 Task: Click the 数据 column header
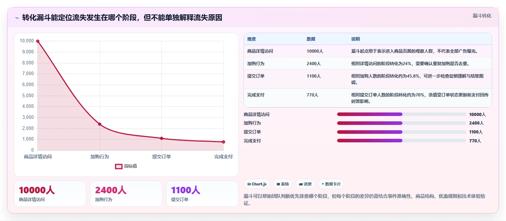pos(311,39)
